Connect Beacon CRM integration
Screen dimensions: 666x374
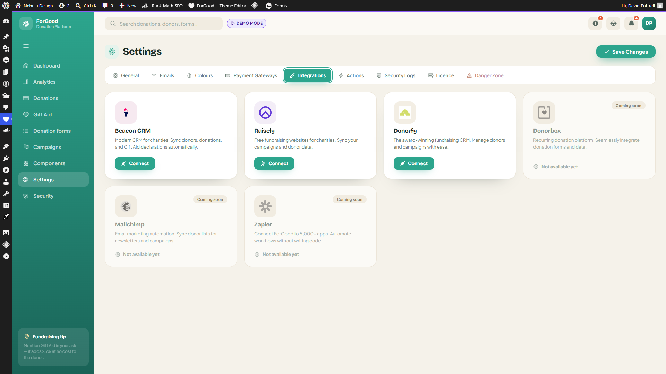click(x=135, y=163)
